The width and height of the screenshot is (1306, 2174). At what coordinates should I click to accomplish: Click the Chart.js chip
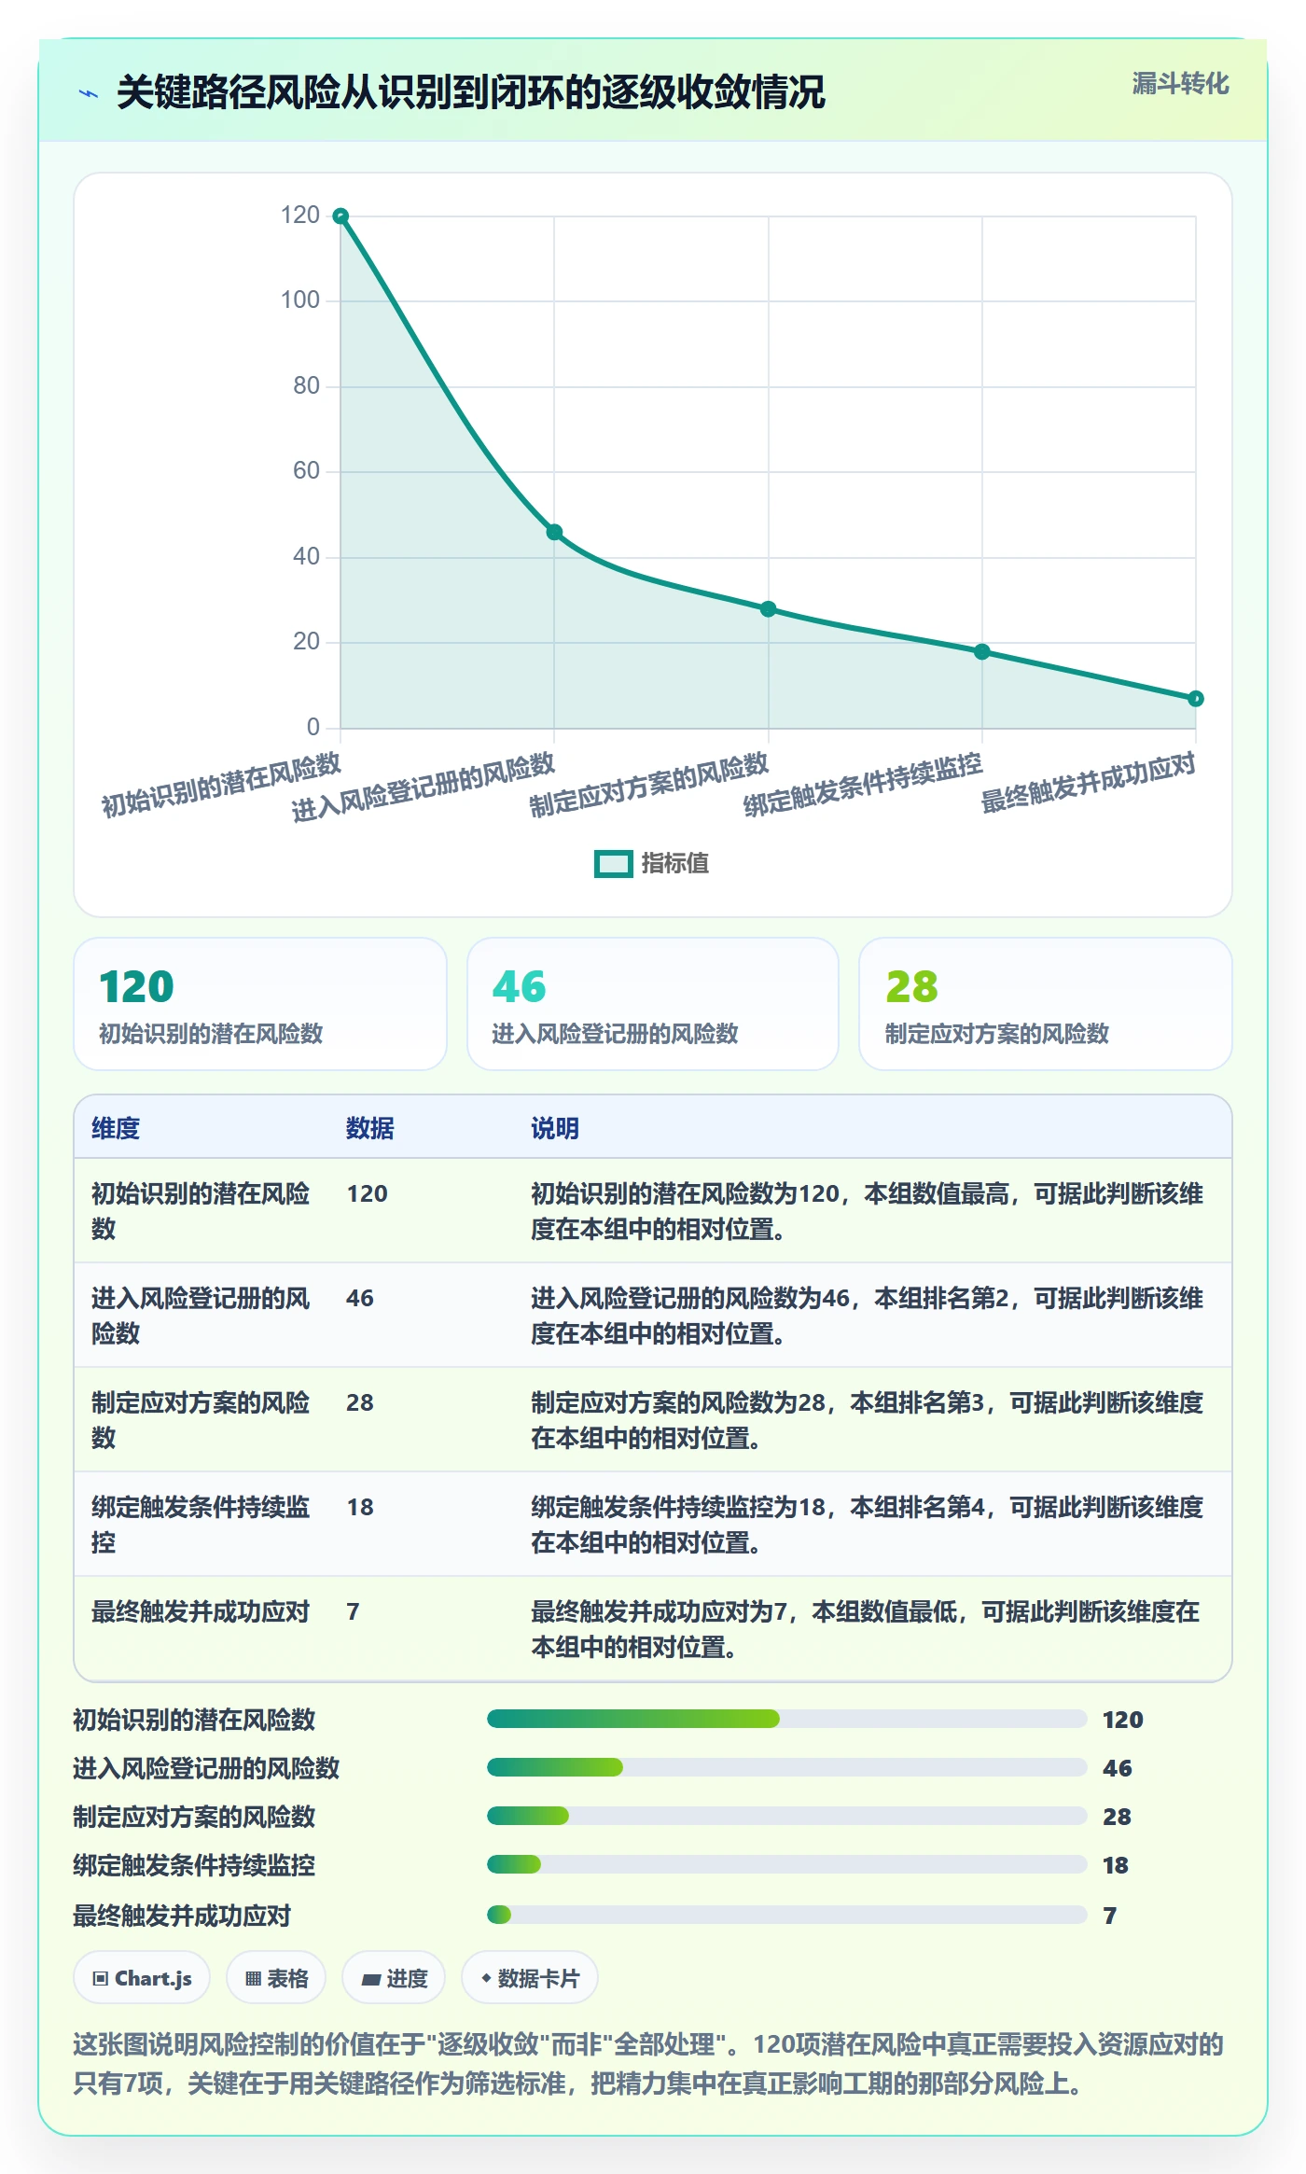point(142,1978)
